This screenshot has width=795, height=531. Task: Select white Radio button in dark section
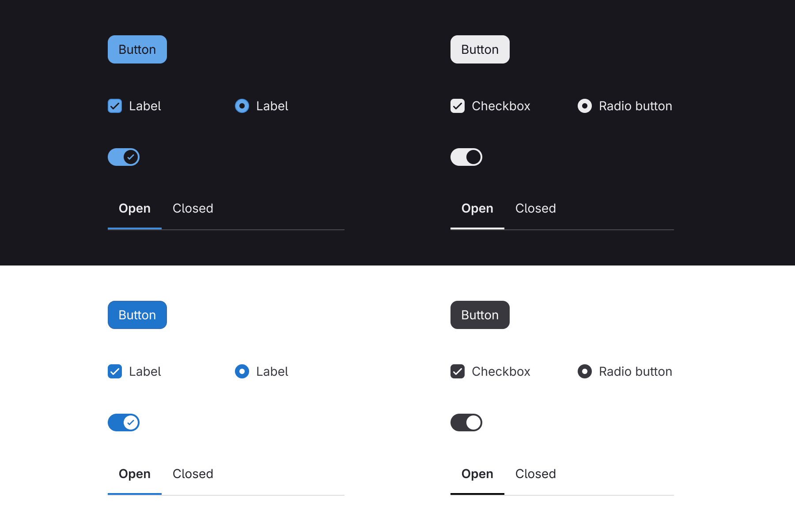click(x=585, y=106)
